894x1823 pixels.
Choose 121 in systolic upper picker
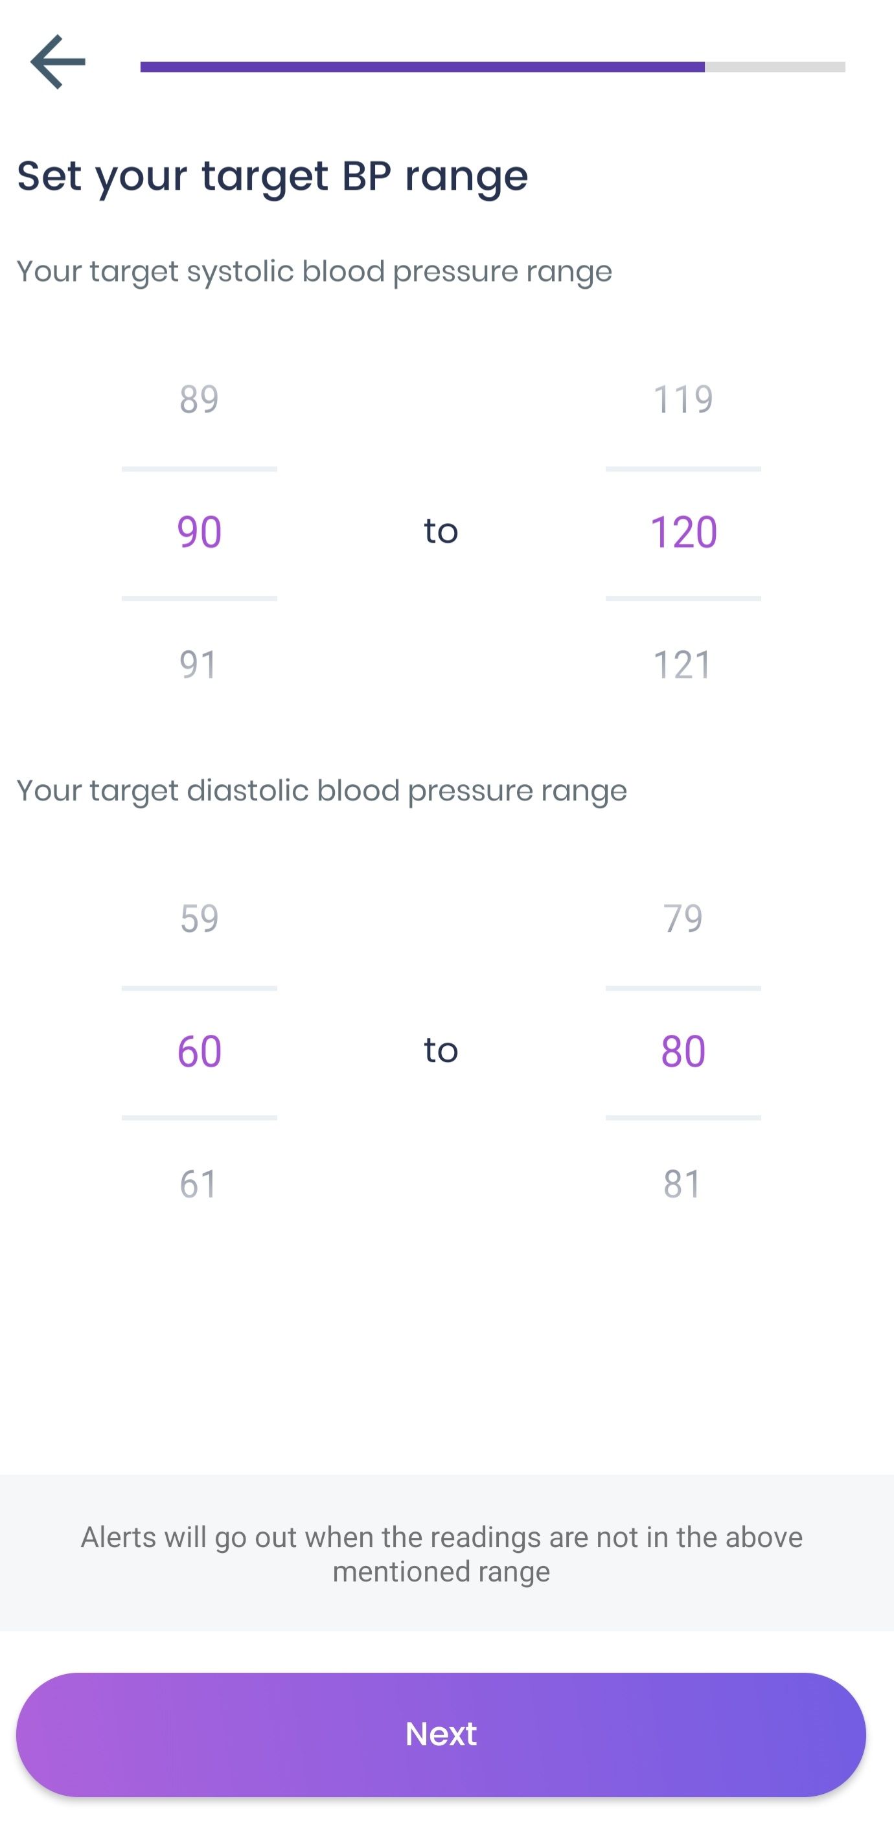(683, 664)
